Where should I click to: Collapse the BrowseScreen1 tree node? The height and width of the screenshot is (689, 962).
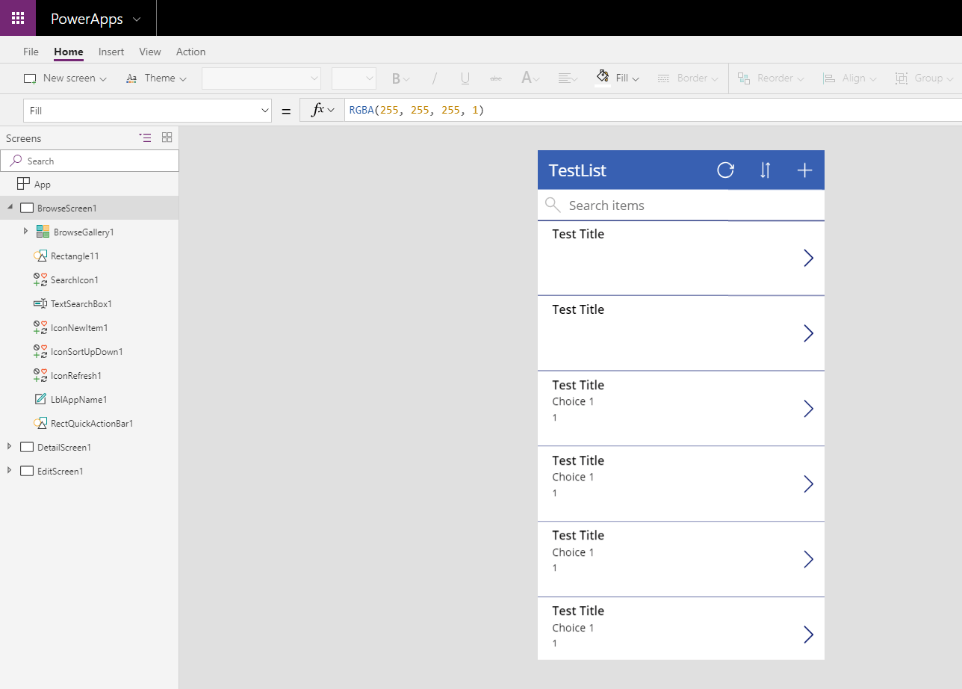[10, 208]
